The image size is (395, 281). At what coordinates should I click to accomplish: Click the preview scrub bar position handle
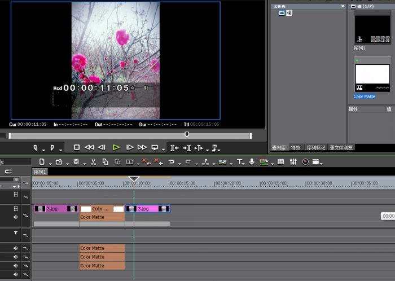187,134
